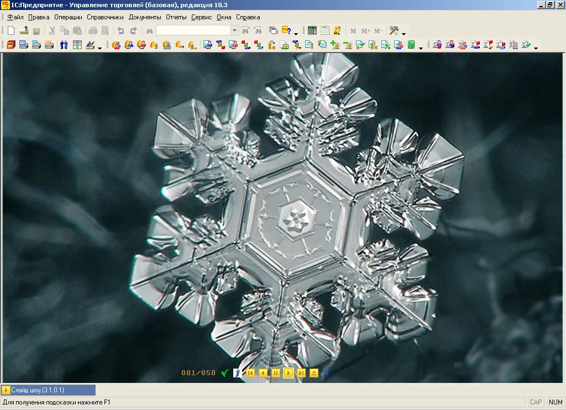Viewport: 566px width, 410px height.
Task: Click the Copy icon in the toolbar
Action: [65, 31]
